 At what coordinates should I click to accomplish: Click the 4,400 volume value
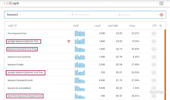[102, 80]
